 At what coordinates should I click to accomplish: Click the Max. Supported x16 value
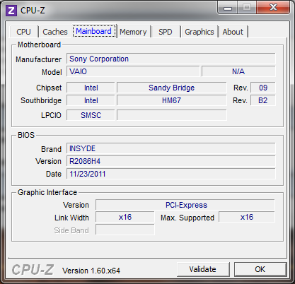pyautogui.click(x=247, y=217)
